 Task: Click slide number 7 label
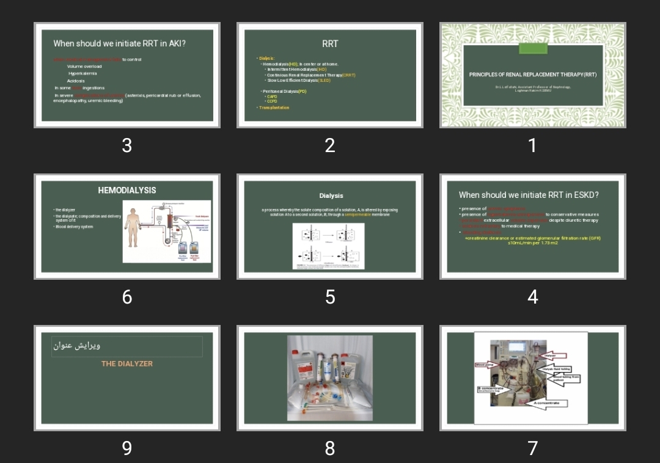tap(532, 448)
